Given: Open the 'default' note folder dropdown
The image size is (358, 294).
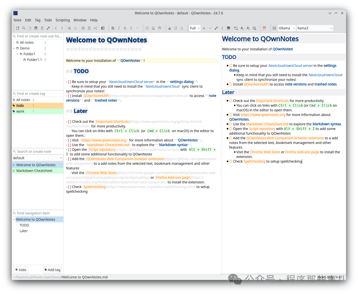Looking at the screenshot, I should pos(38,158).
